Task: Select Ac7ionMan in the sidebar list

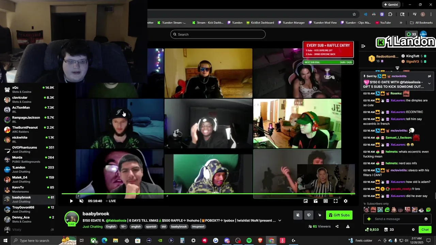Action: (29, 110)
